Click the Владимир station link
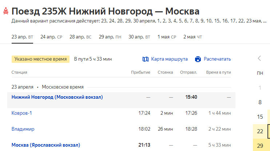This screenshot has height=151, width=270. coord(23,129)
